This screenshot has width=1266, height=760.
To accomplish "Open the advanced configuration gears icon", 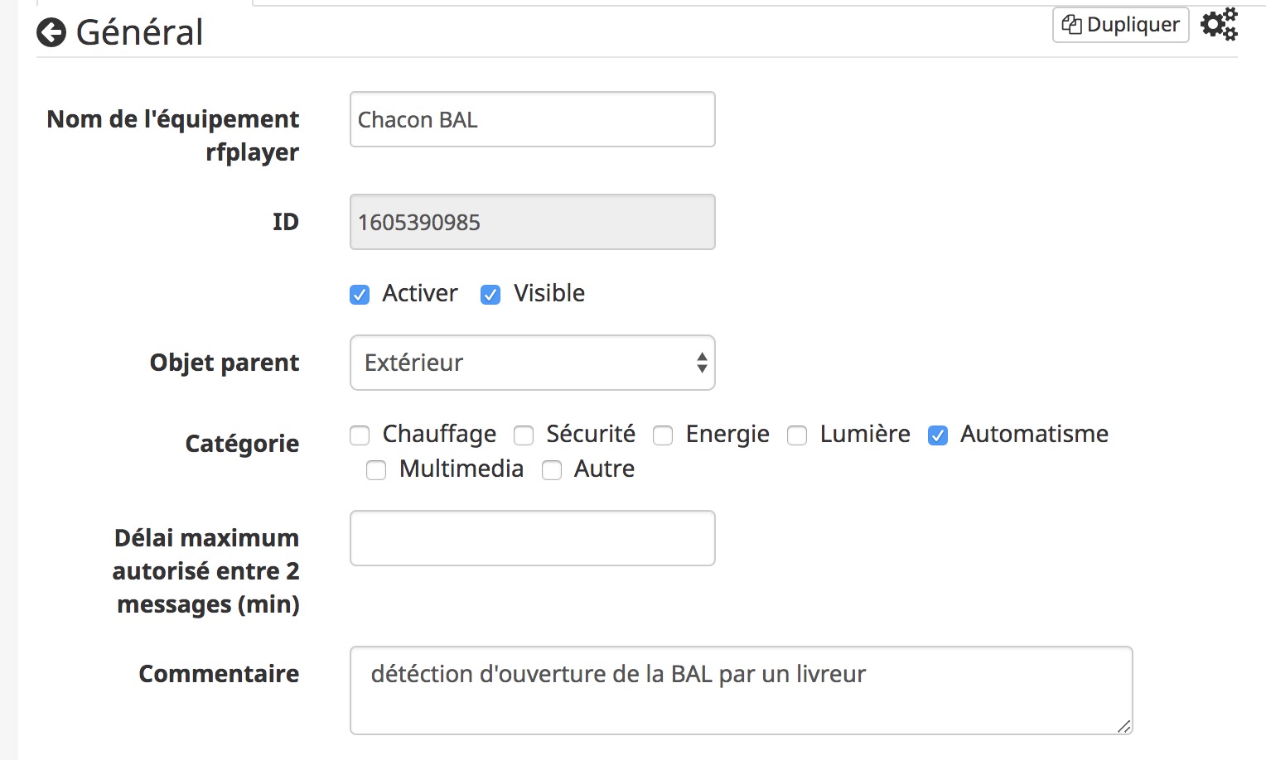I will pyautogui.click(x=1219, y=24).
